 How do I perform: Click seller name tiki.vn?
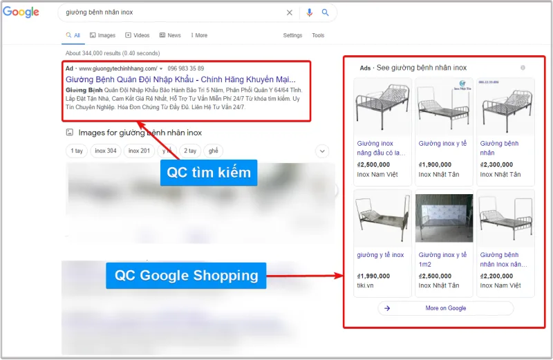365,285
